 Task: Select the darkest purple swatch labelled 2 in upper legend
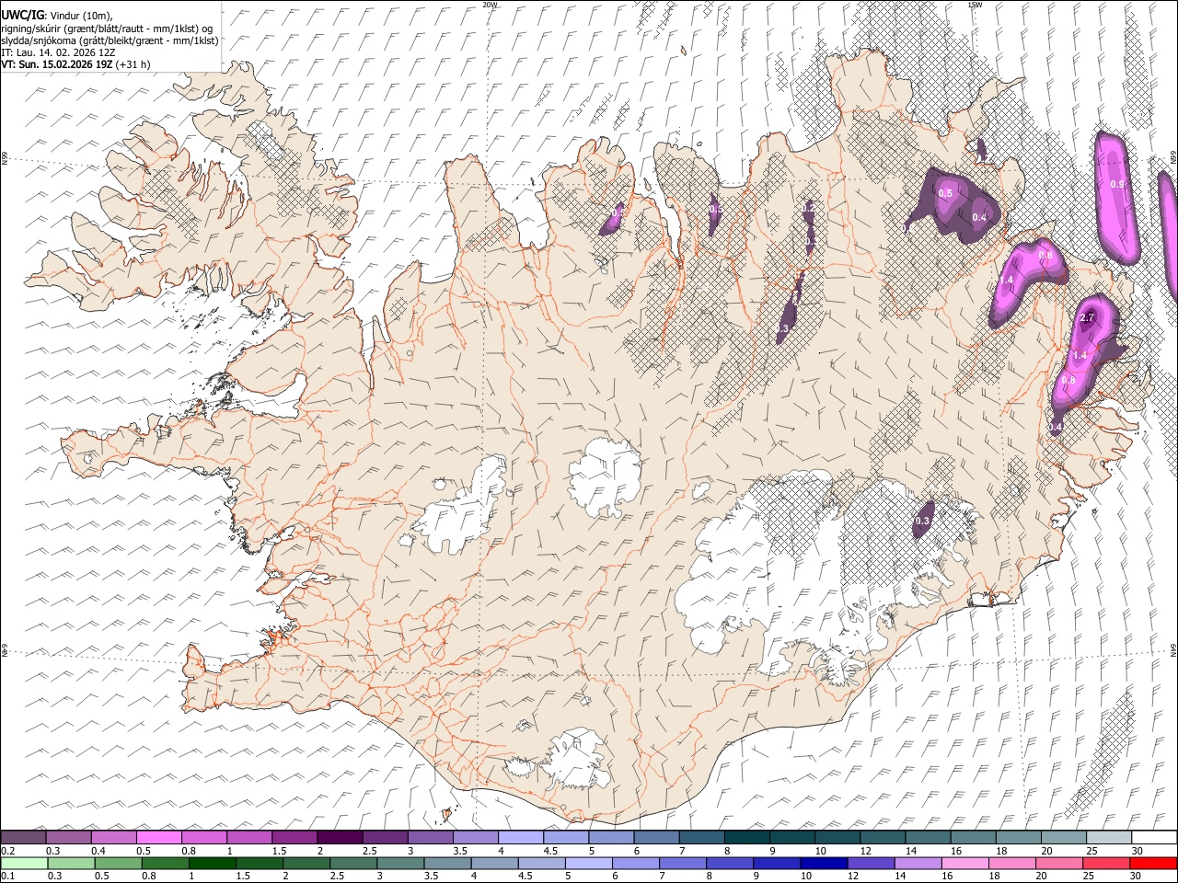pyautogui.click(x=339, y=838)
